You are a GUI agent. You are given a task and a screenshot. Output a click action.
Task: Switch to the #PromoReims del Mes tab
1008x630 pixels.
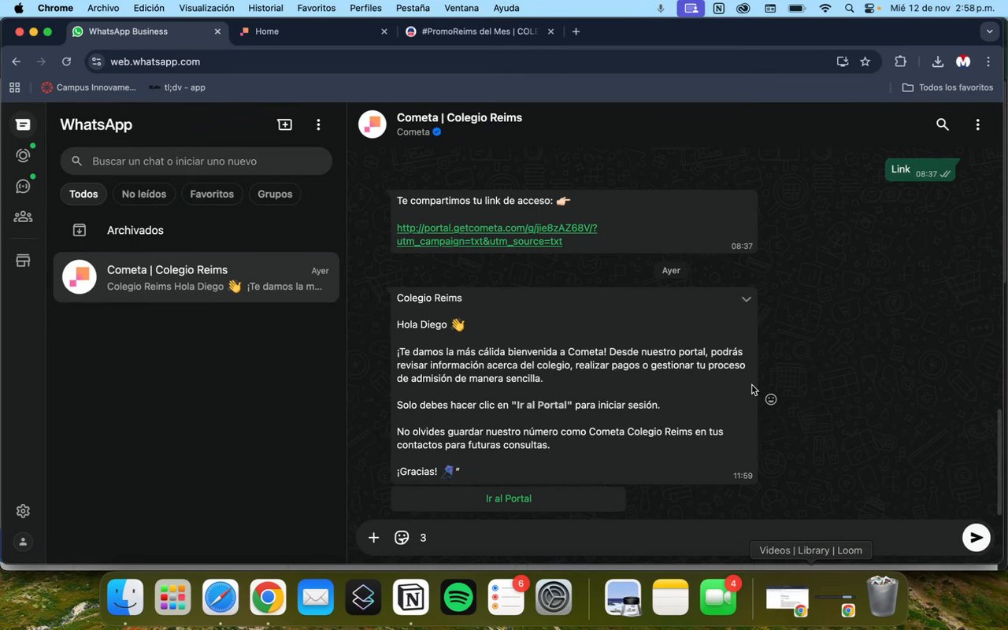(x=480, y=31)
